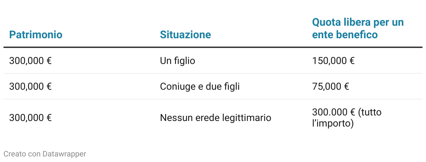Viewport: 426px width, 162px height.
Task: Select the 300.000 € (tutto l'importo) cell
Action: click(347, 118)
